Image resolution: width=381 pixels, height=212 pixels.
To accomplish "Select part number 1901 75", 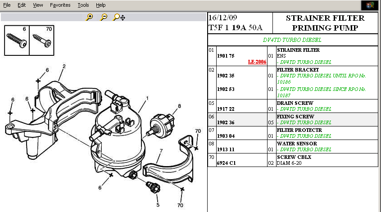I will [x=226, y=56].
